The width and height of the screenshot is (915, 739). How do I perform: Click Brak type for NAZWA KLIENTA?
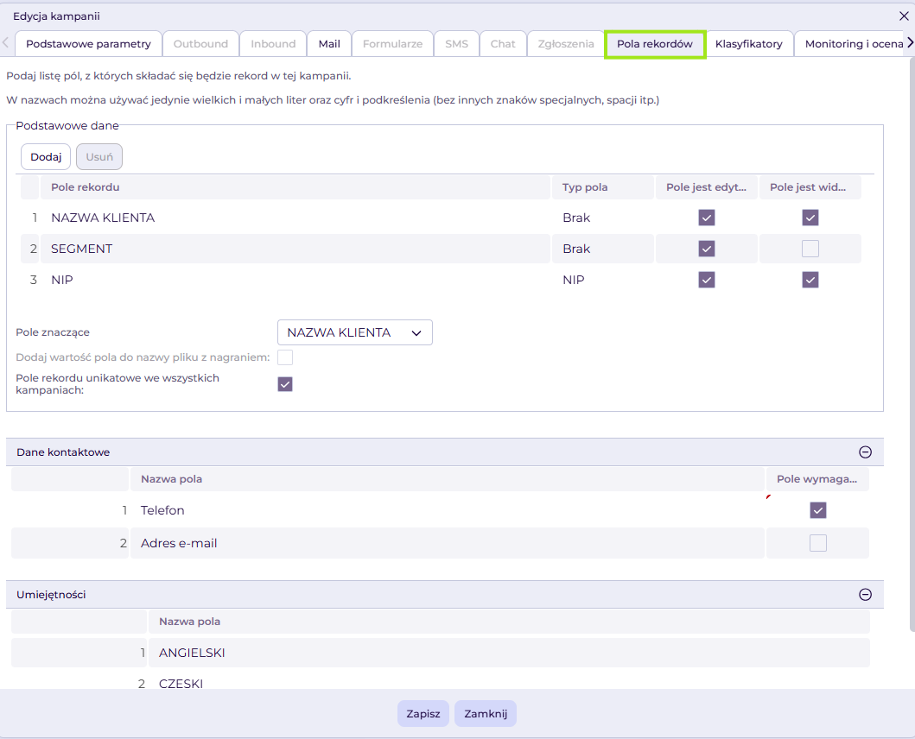(576, 218)
